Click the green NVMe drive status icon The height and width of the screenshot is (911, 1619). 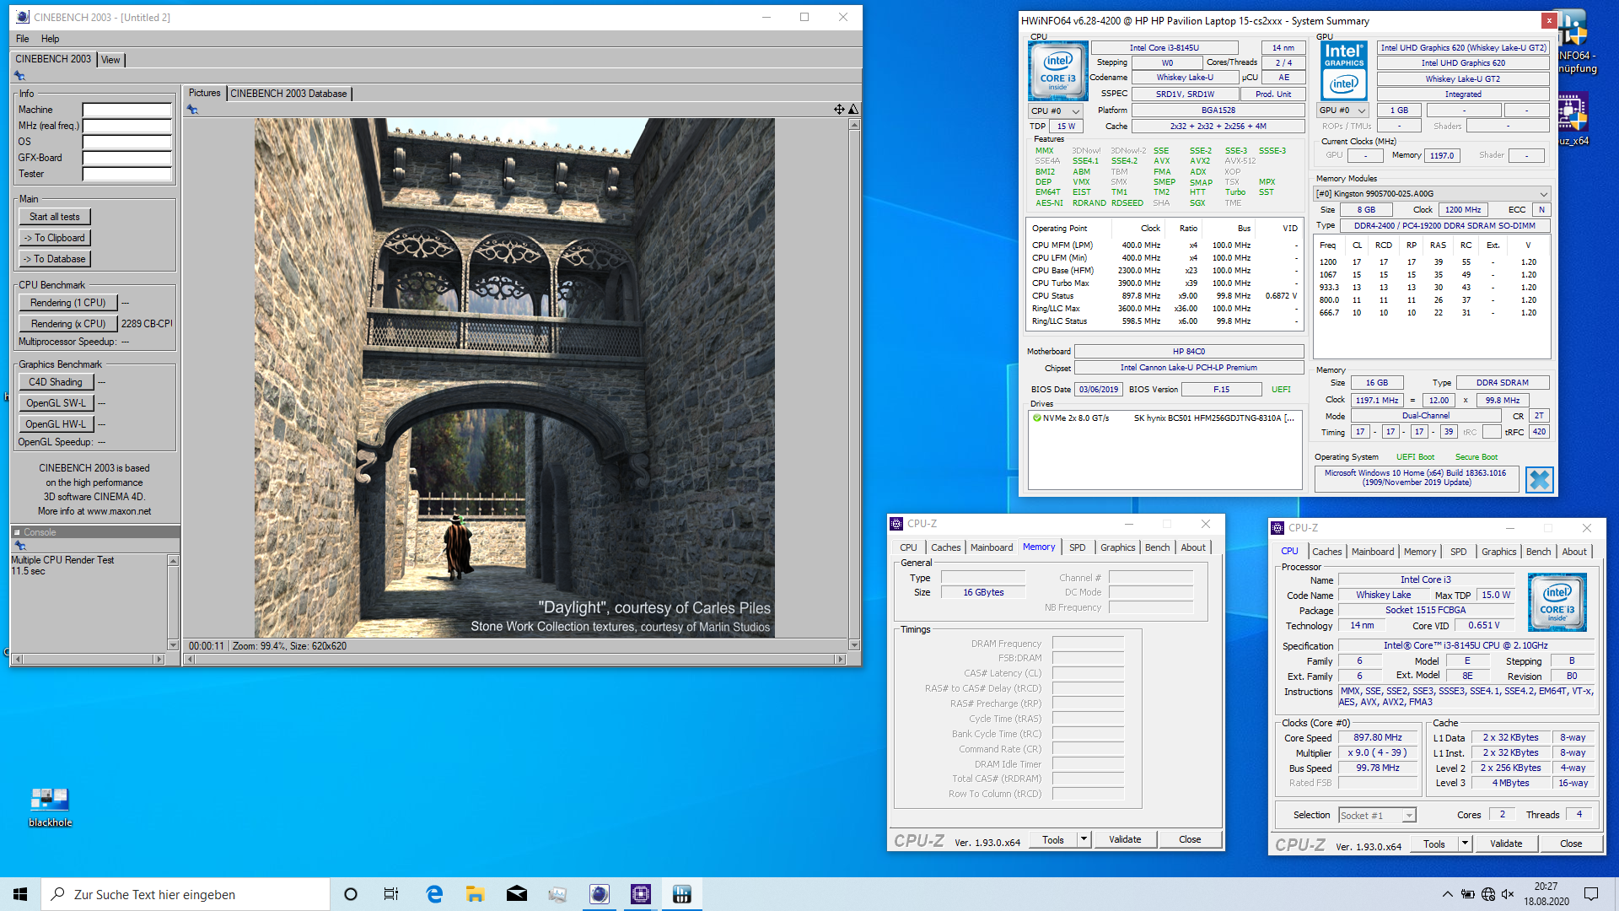[1036, 418]
